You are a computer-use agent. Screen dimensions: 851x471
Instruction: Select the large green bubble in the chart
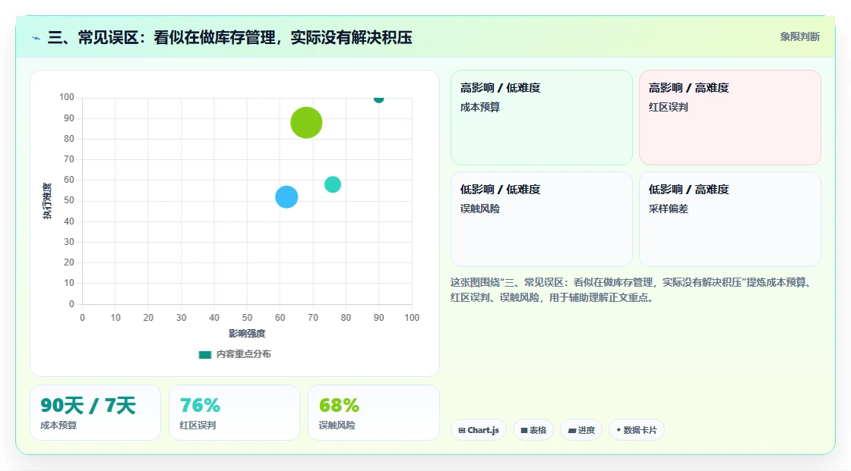tap(306, 123)
